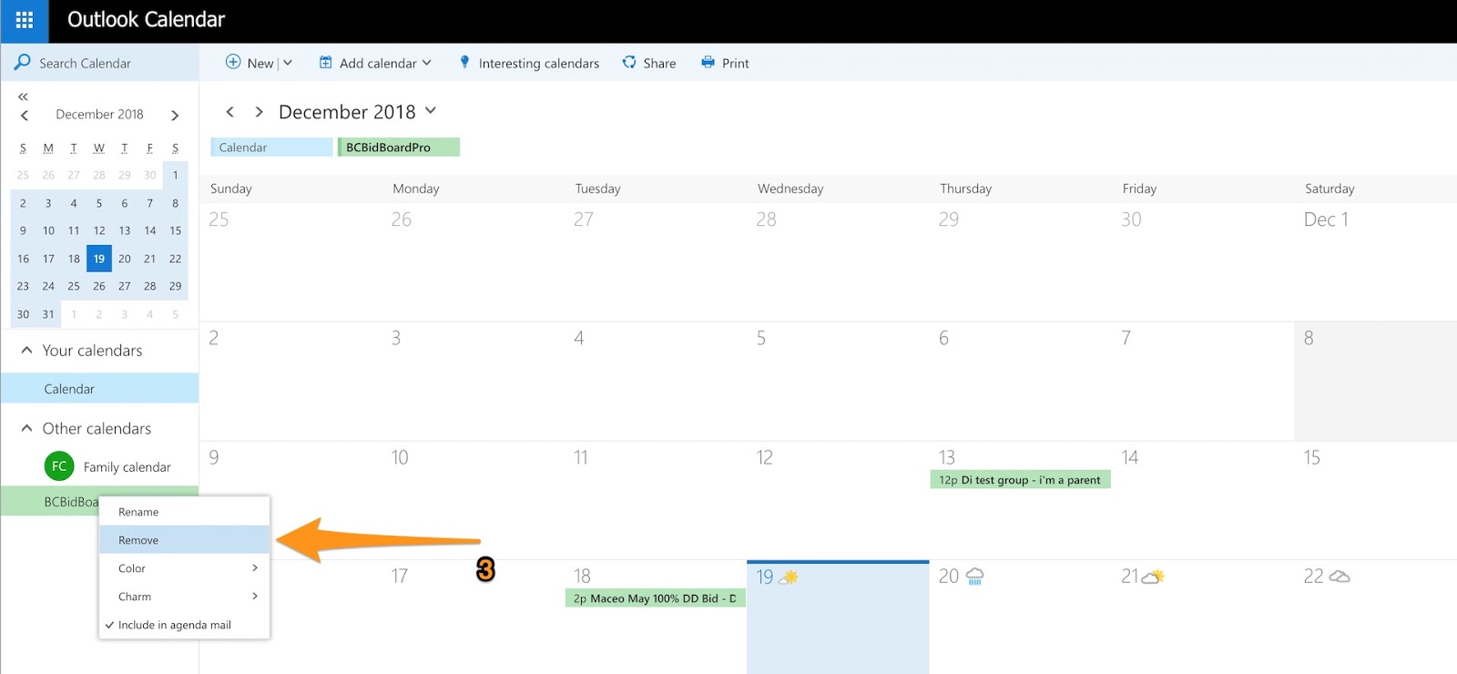Screen dimensions: 1457x674
Task: Click the Share refresh-style icon
Action: tap(628, 62)
